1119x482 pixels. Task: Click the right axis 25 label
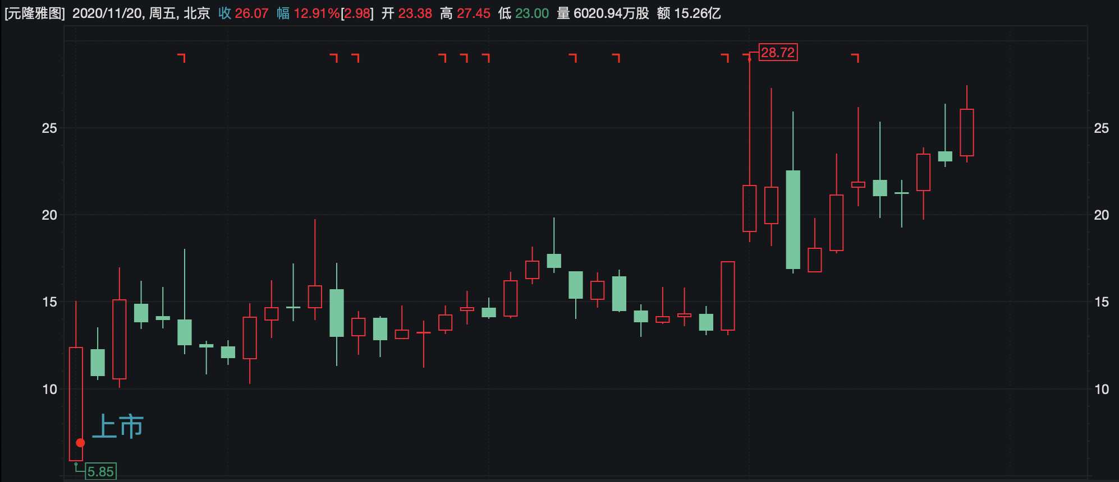tap(1102, 128)
